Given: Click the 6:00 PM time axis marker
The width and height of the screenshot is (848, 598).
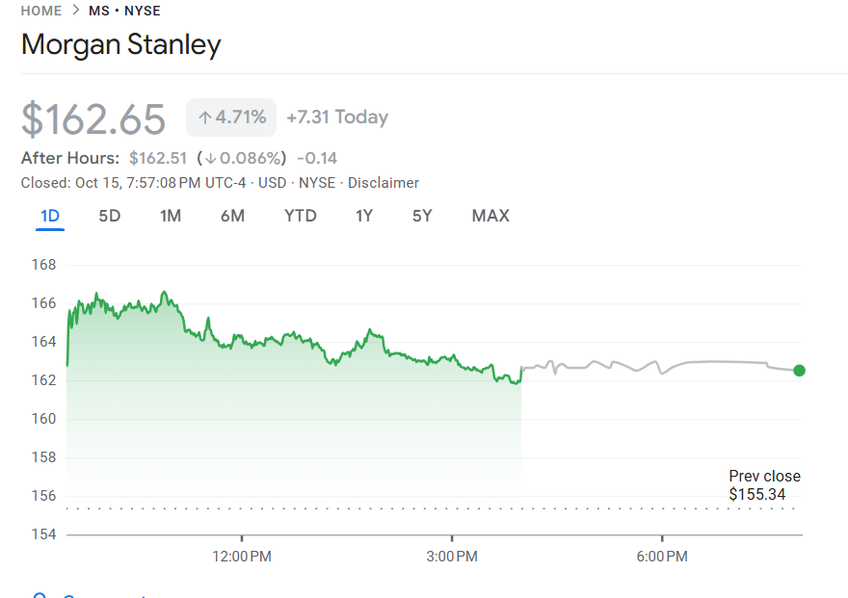Looking at the screenshot, I should coord(662,557).
